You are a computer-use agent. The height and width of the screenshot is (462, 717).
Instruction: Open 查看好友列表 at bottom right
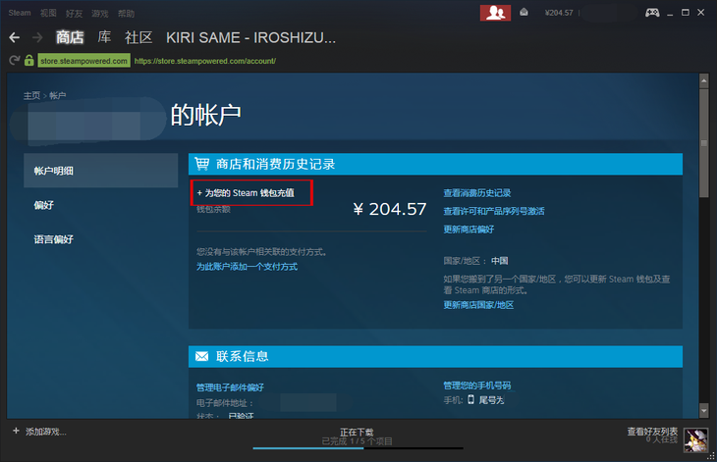[652, 431]
